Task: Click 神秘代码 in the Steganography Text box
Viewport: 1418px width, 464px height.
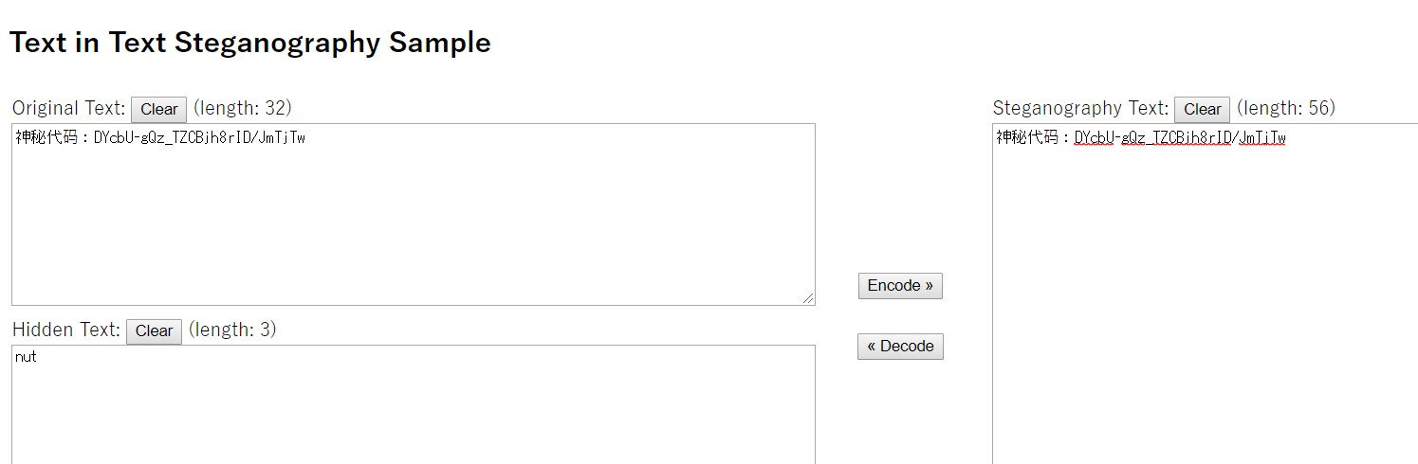Action: coord(1027,138)
